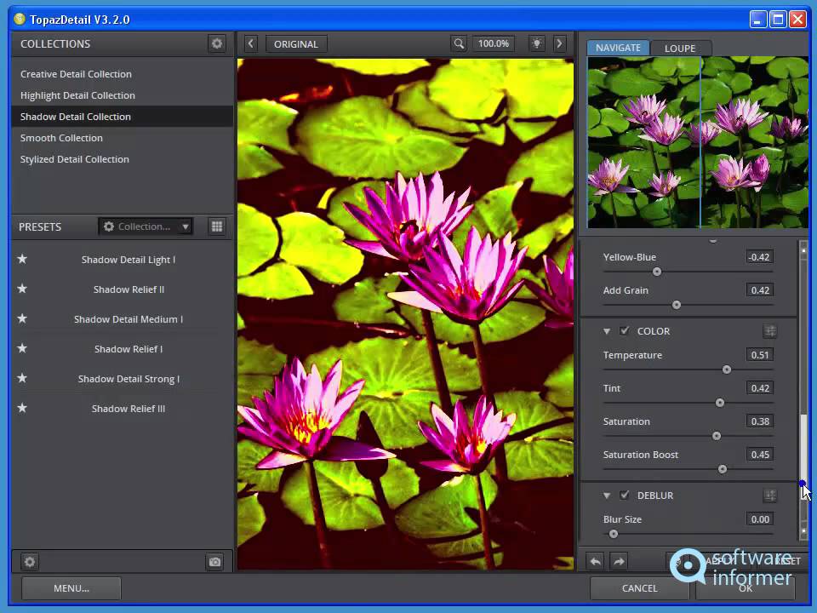
Task: Favorite Shadow Detail Strong I star
Action: point(22,378)
